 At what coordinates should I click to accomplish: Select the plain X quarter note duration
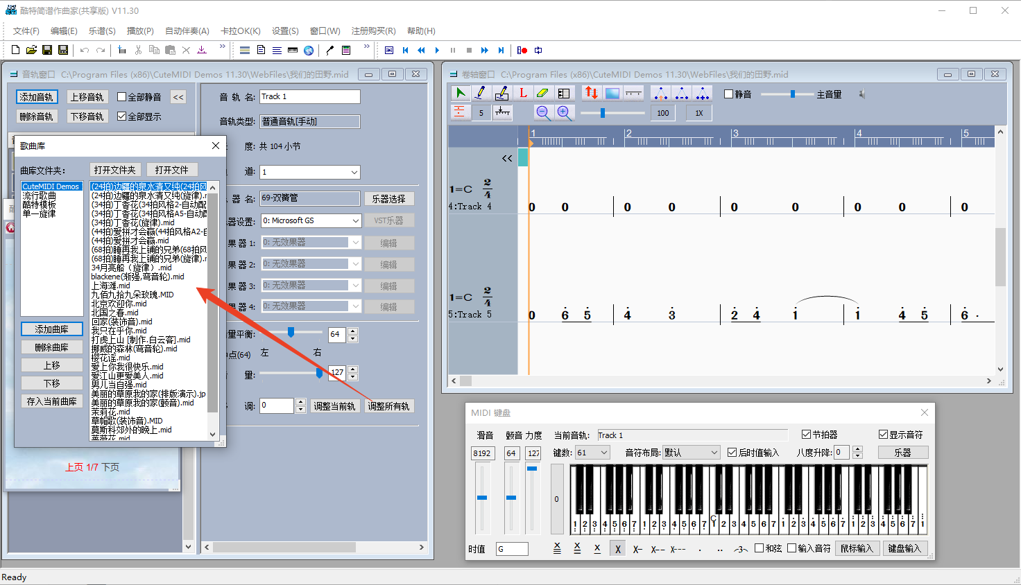[x=617, y=549]
